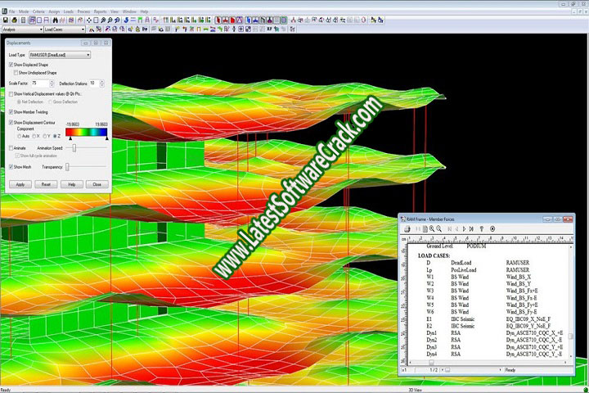
Task: Click the green frame elevation view icon
Action: coord(140,20)
